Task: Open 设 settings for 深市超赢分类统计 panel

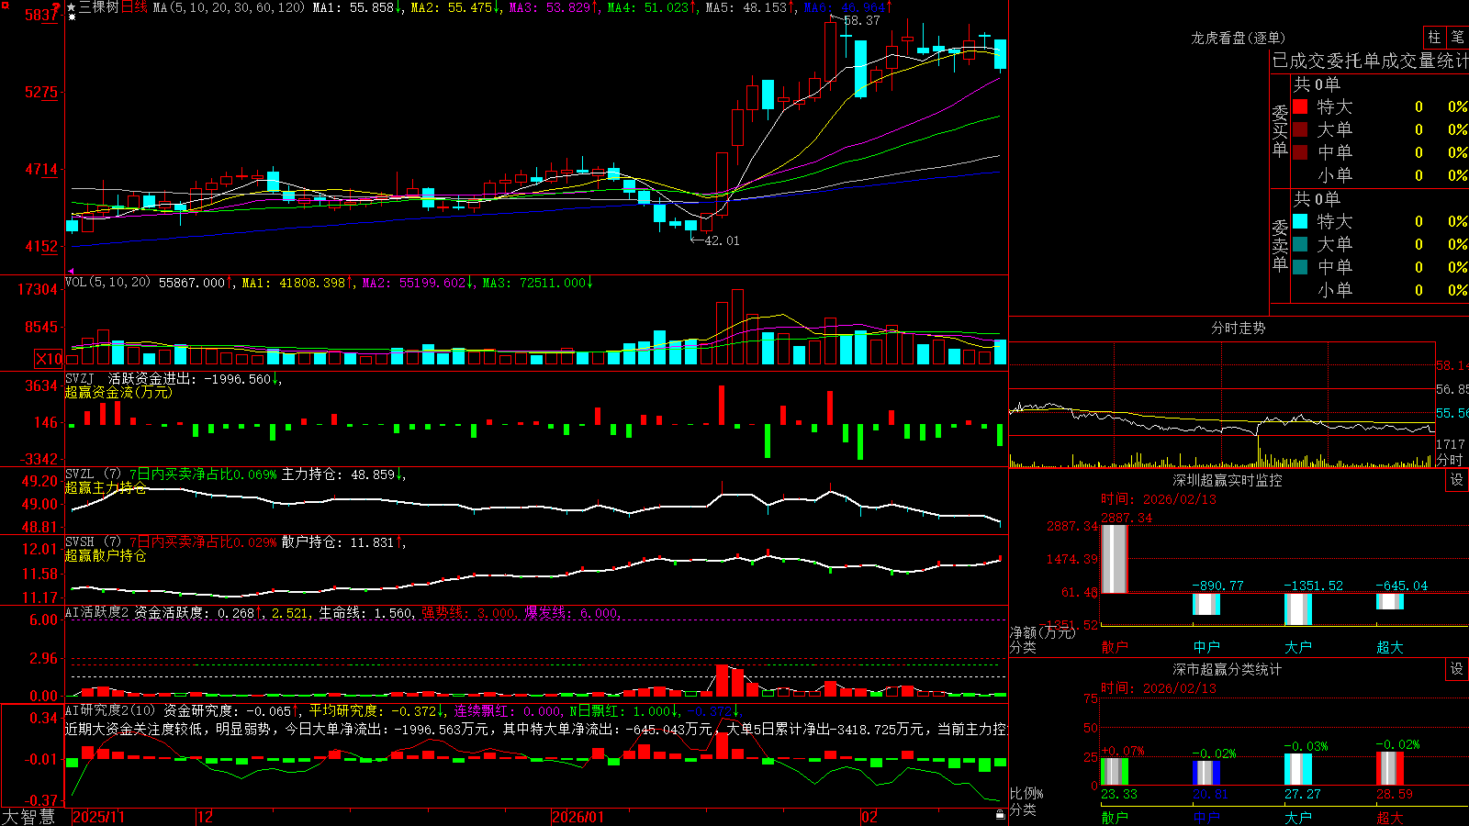Action: [1457, 669]
